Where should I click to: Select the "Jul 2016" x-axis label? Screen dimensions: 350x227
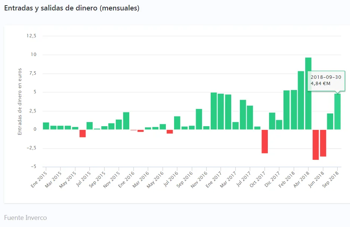(x=171, y=179)
